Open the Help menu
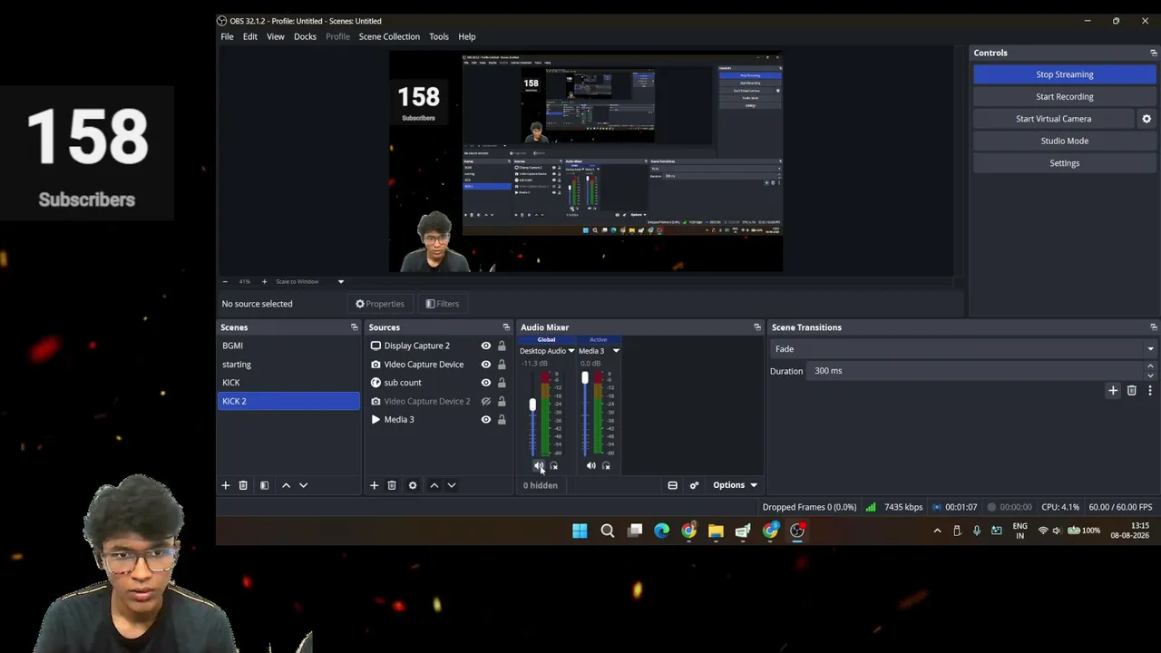1161x653 pixels. pos(467,36)
